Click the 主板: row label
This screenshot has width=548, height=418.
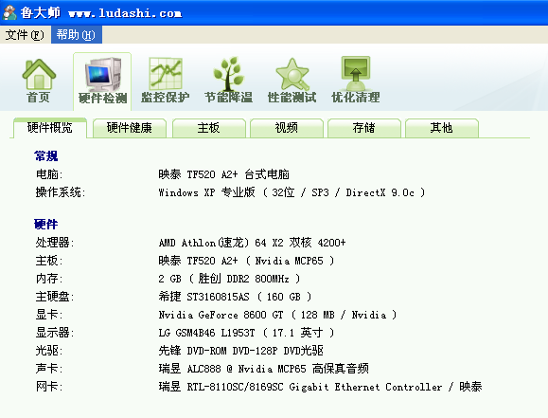(49, 261)
